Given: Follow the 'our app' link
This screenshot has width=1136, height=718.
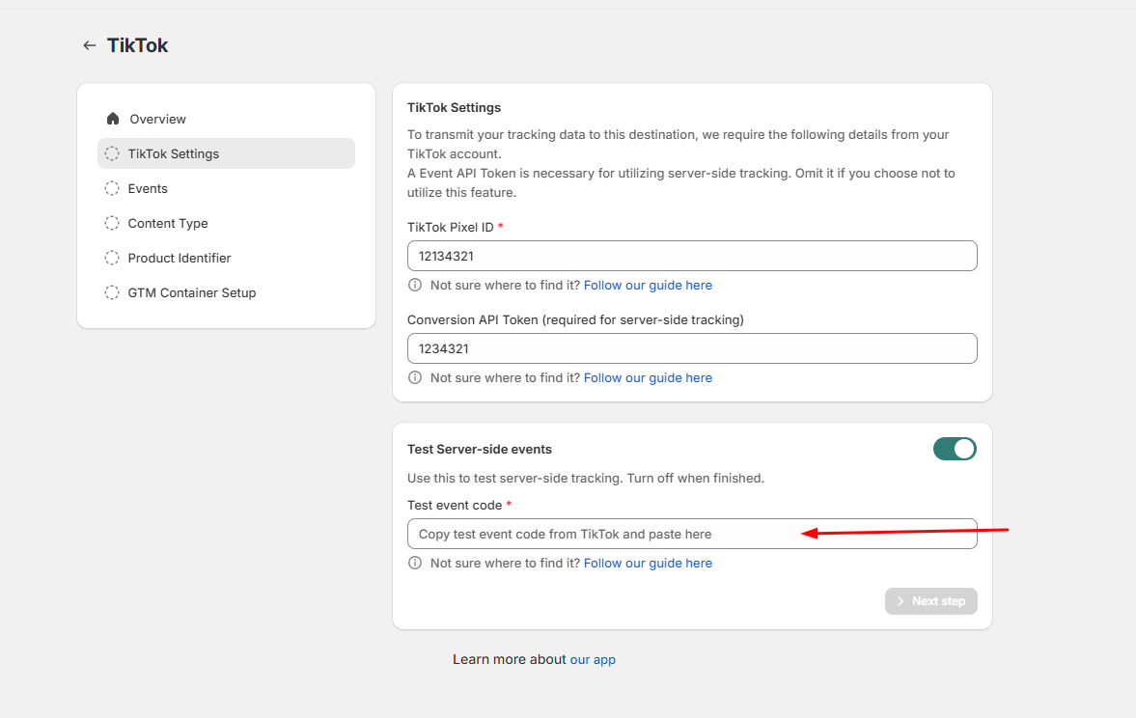Looking at the screenshot, I should tap(593, 659).
